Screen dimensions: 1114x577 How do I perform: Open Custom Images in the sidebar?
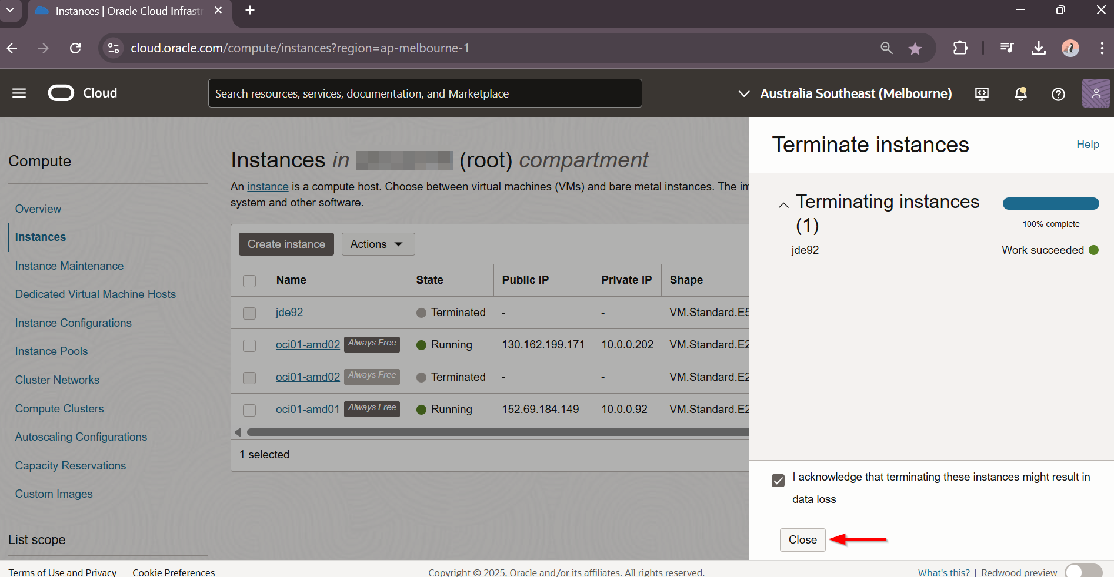coord(54,494)
